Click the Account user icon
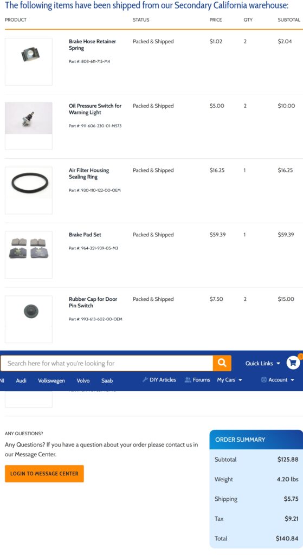Screen dimensions: 303x555 pos(264,380)
